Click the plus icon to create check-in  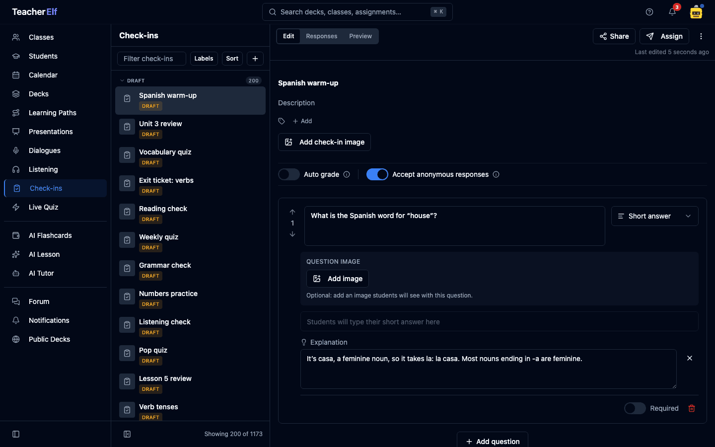point(255,59)
